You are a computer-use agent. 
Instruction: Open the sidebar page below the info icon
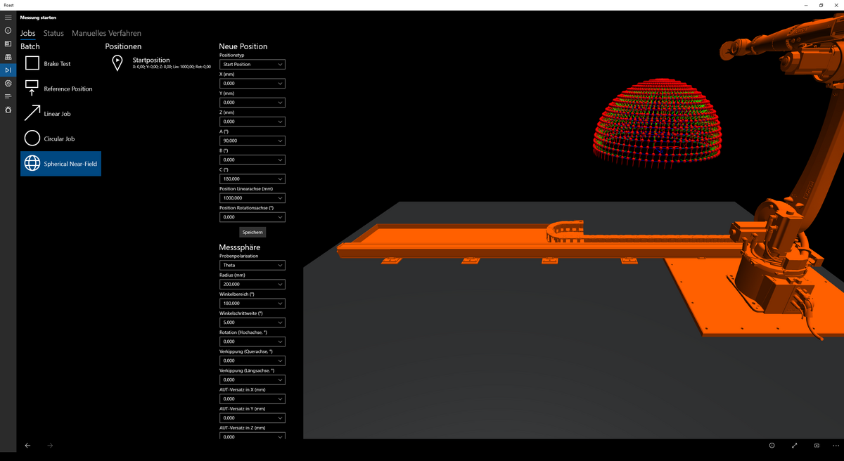tap(8, 44)
